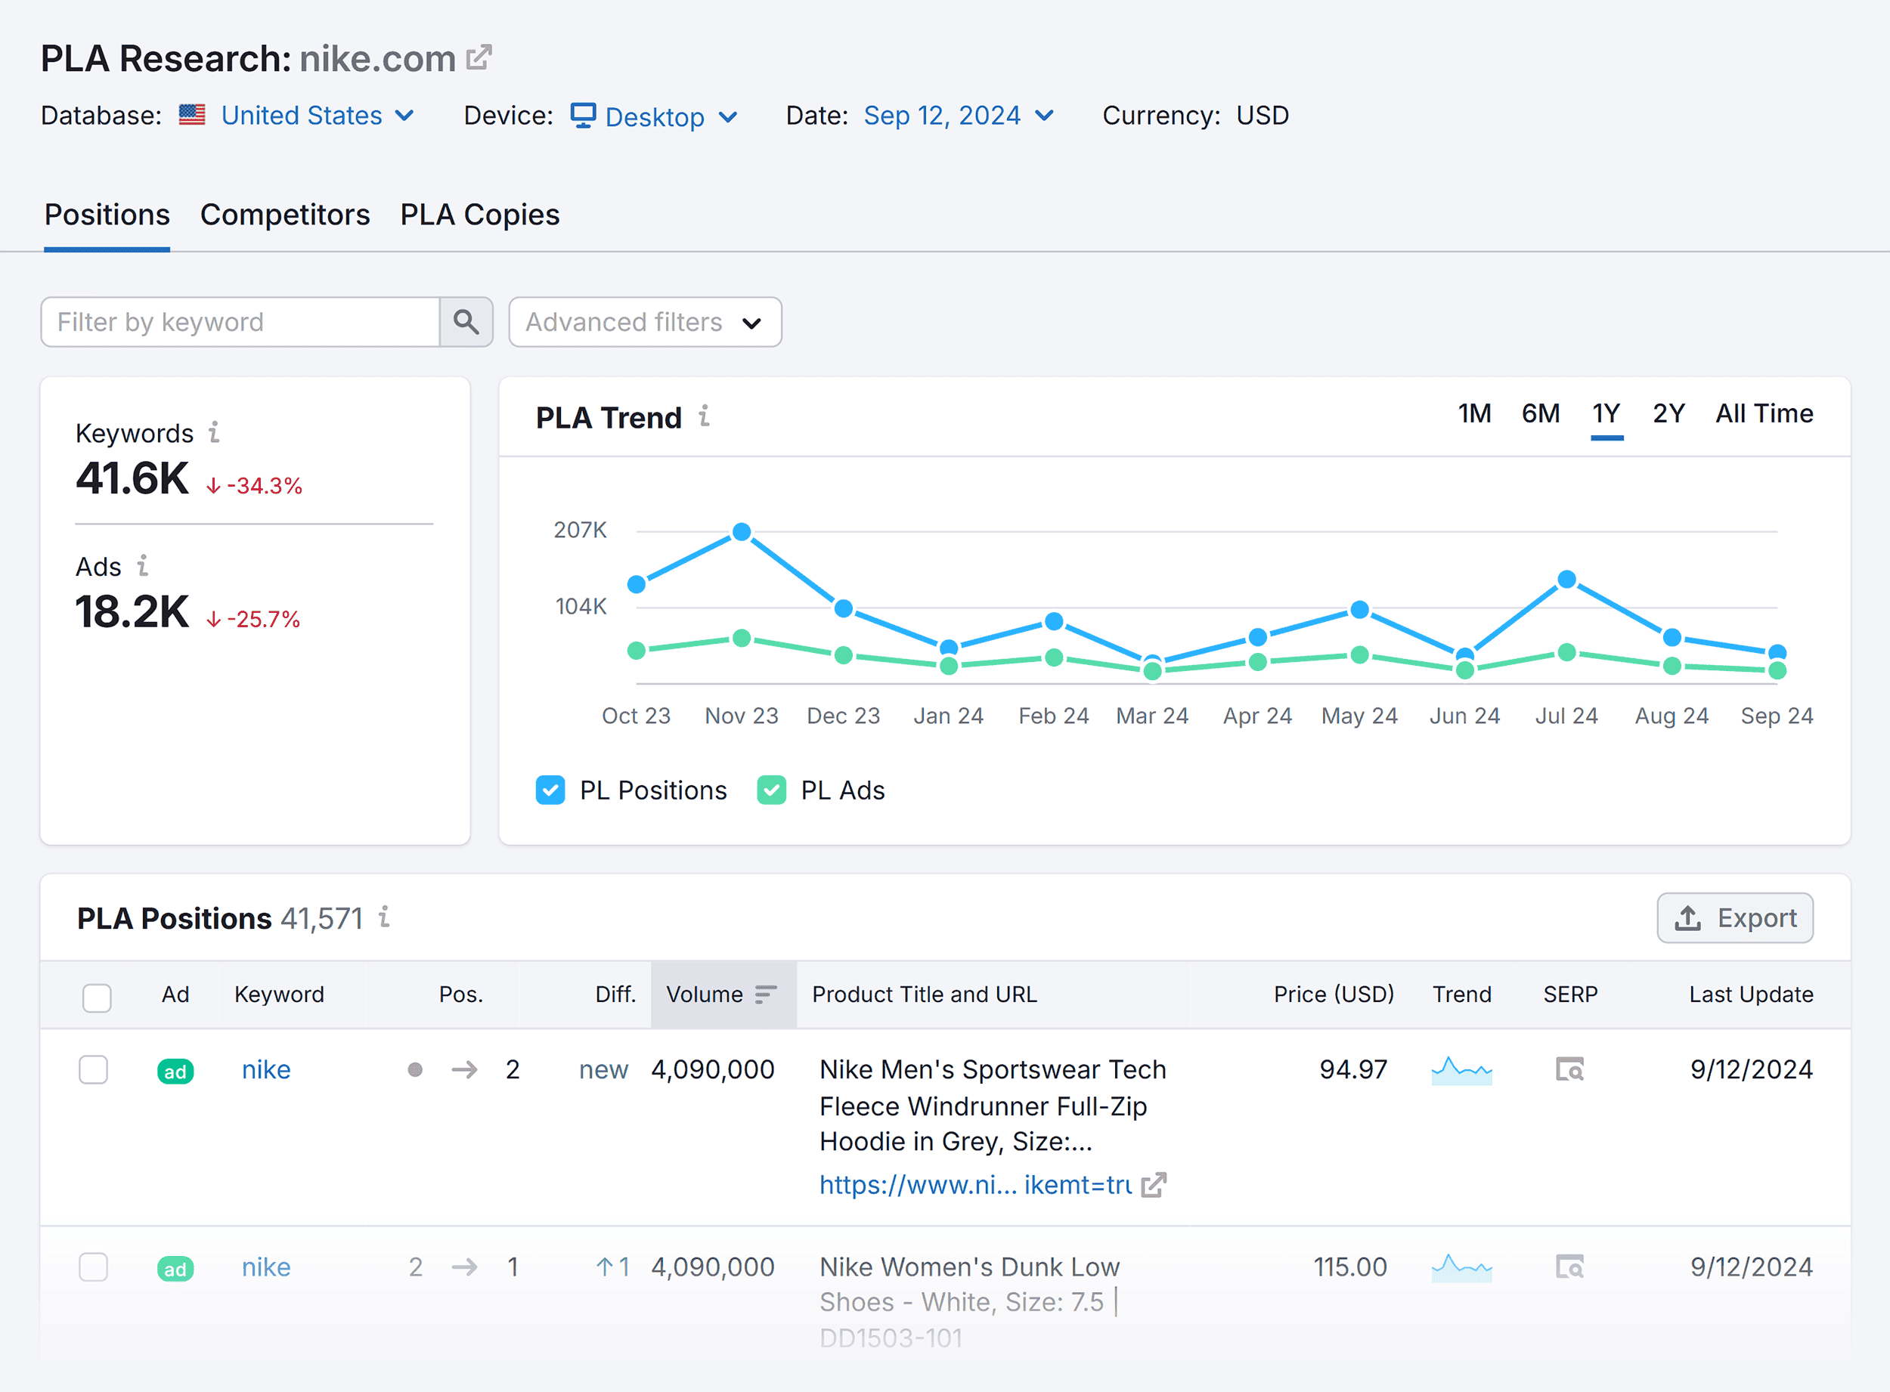Viewport: 1890px width, 1392px height.
Task: Click the Filter by keyword input field
Action: [x=240, y=322]
